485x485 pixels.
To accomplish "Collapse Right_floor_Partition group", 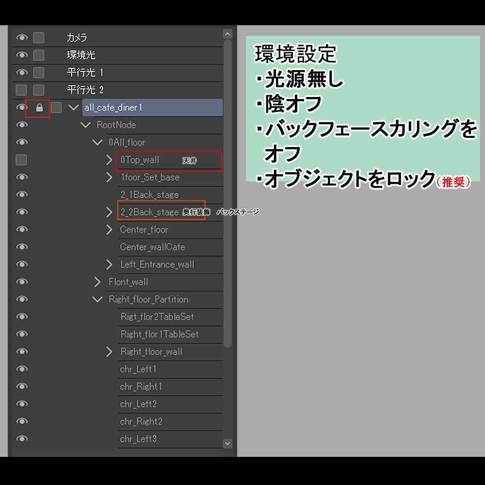I will 97,299.
